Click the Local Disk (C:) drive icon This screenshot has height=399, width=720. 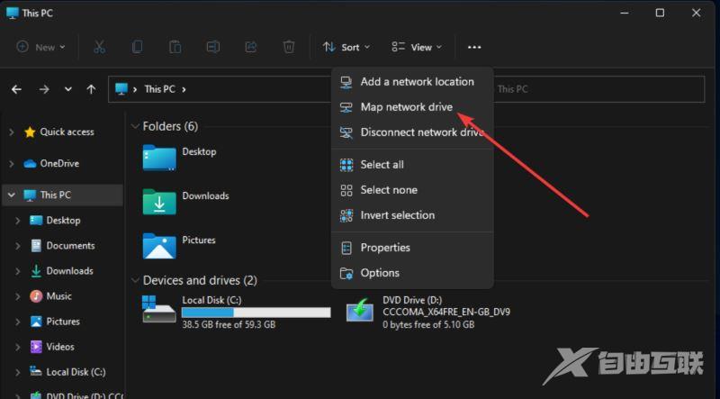[x=159, y=309]
